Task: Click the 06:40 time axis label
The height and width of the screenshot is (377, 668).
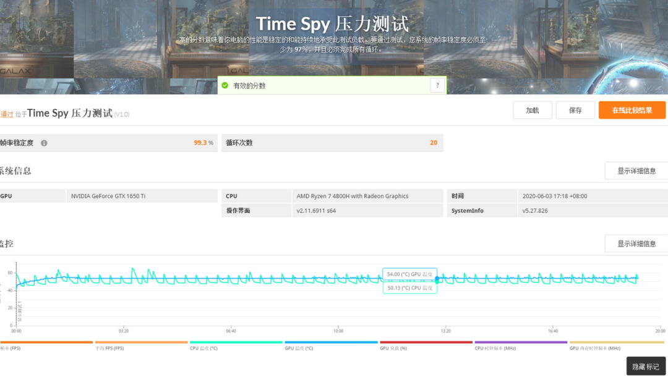Action: click(x=231, y=331)
